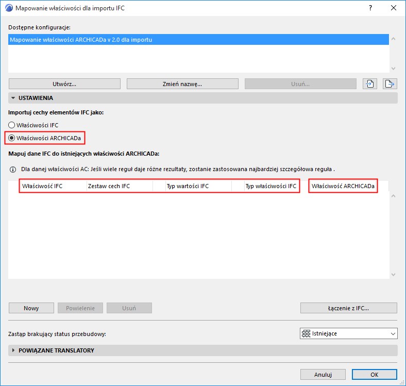The image size is (406, 386).
Task: Close the IFC mapping dialog window
Action: [x=394, y=8]
